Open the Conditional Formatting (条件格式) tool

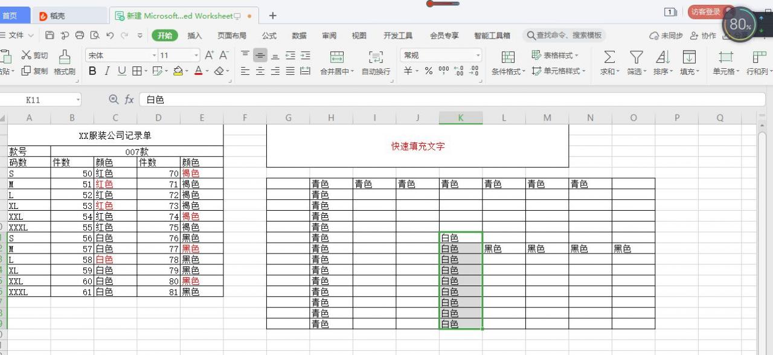click(508, 57)
